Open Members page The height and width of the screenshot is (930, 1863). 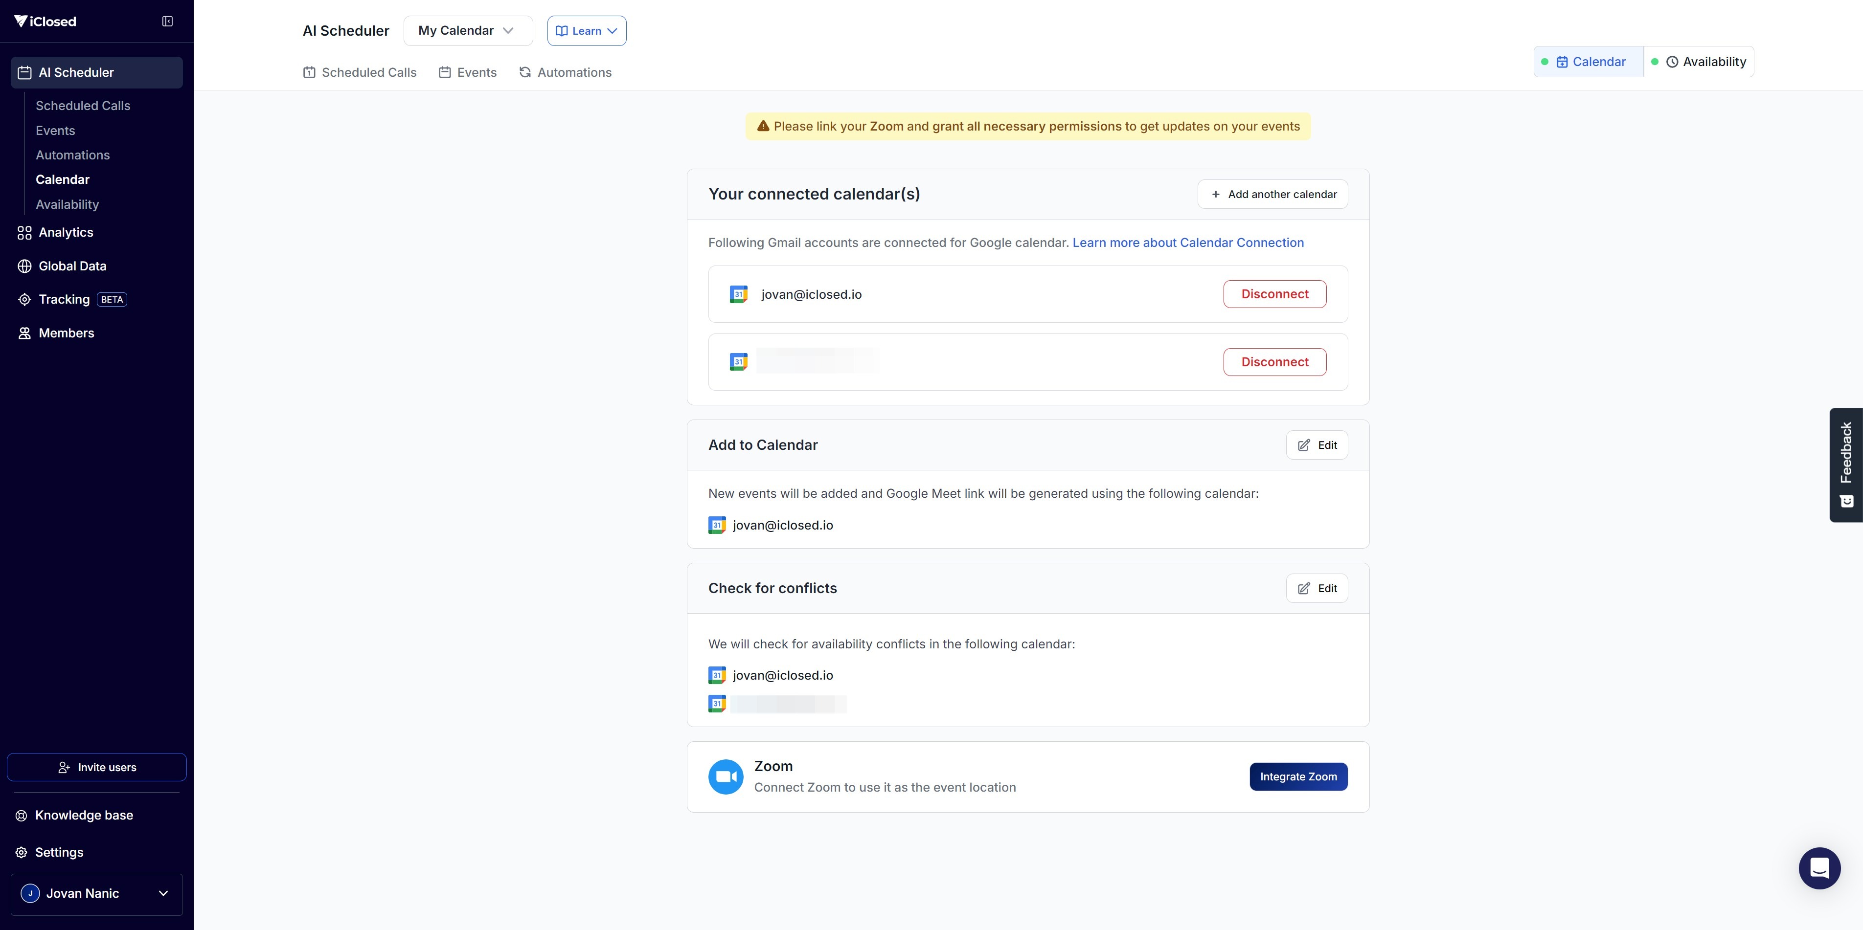[66, 333]
